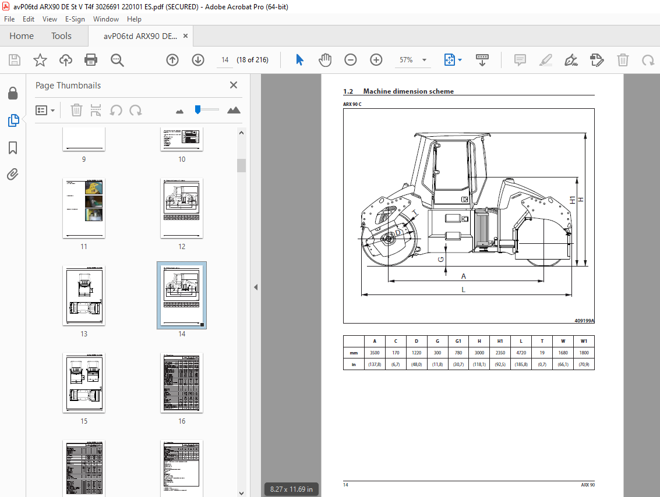
Task: Select page 14 thumbnail
Action: click(181, 295)
